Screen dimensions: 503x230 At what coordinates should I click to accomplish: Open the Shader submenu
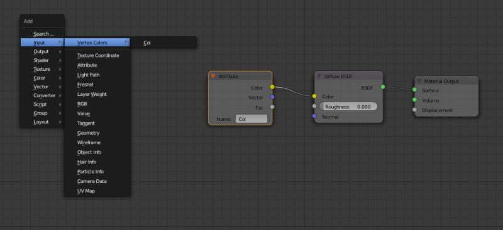(42, 60)
